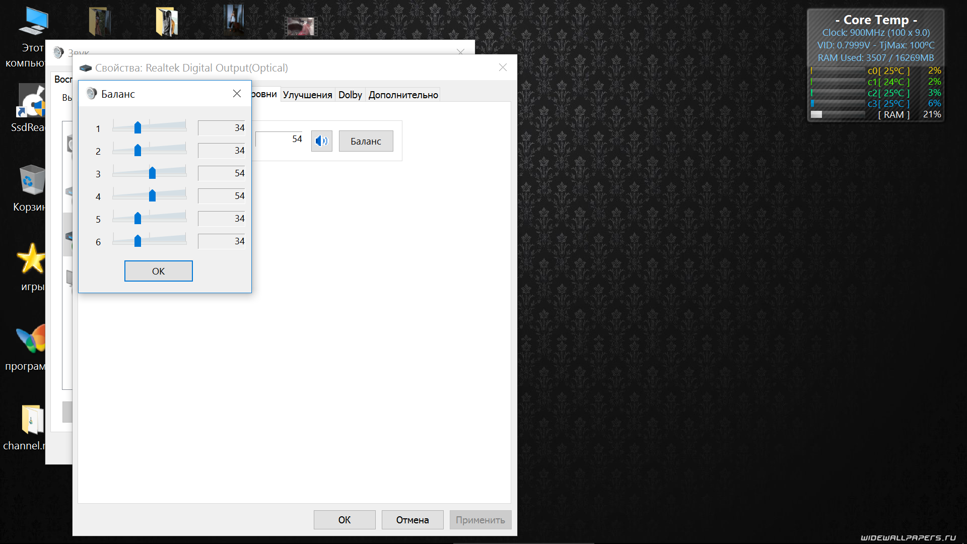967x544 pixels.
Task: Click the speaker mute icon button
Action: pyautogui.click(x=321, y=141)
